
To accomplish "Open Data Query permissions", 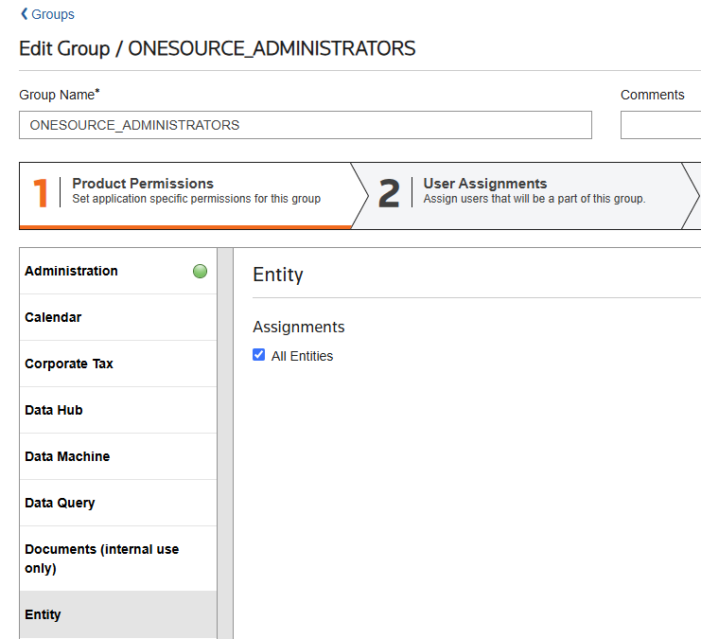I will [x=60, y=503].
